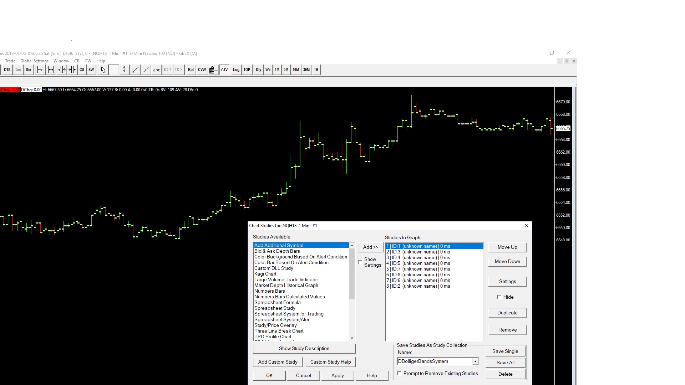Click the Studies Available scroll up arrow
The height and width of the screenshot is (385, 685).
(x=352, y=246)
